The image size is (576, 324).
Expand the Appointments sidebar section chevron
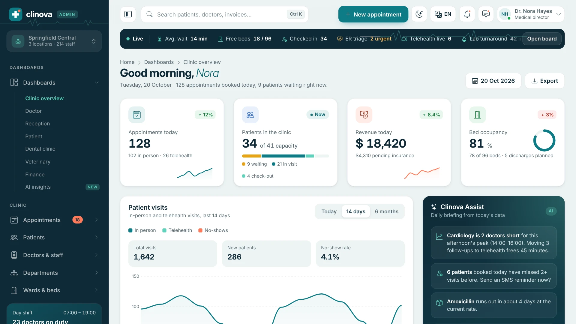(97, 220)
